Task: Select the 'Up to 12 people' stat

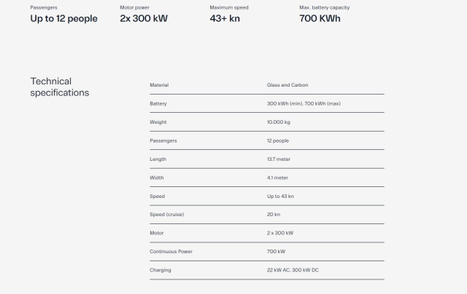Action: (63, 18)
